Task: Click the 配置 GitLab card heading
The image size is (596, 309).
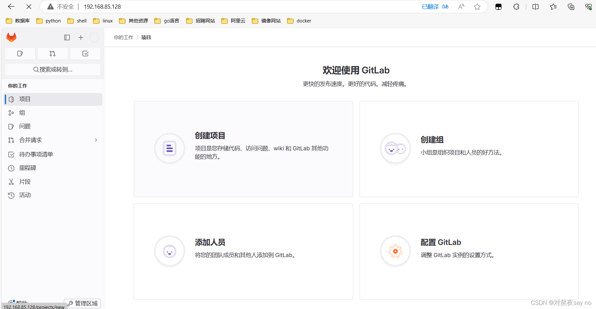Action: [x=441, y=242]
